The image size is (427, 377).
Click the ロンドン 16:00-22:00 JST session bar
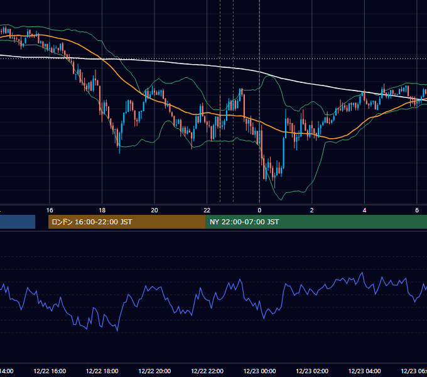tap(127, 222)
